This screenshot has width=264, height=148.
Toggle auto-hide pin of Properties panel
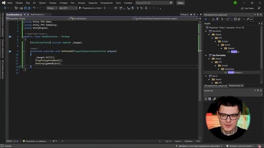[258, 90]
